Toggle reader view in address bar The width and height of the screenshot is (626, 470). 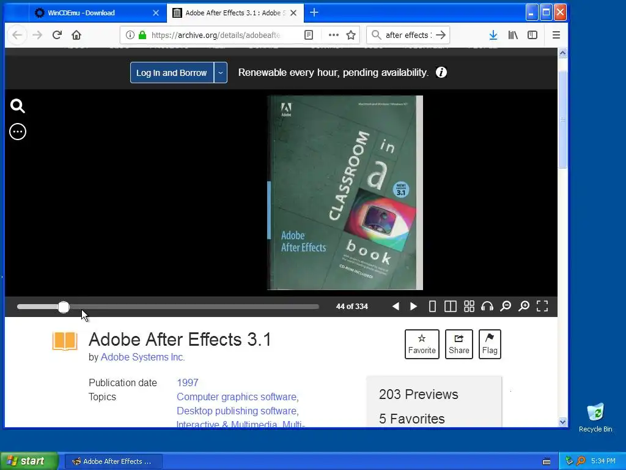(309, 35)
